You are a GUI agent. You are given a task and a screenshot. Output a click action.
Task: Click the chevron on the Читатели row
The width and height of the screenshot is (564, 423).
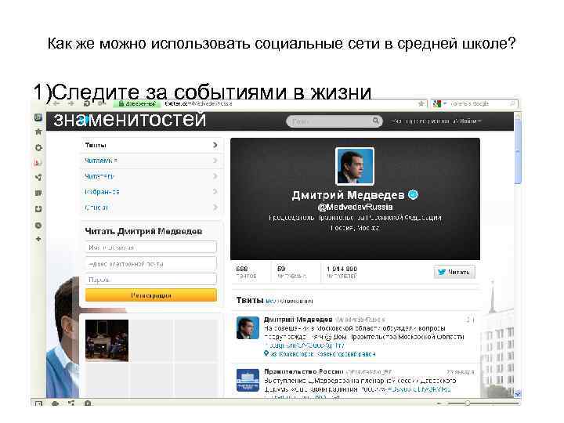click(x=215, y=176)
